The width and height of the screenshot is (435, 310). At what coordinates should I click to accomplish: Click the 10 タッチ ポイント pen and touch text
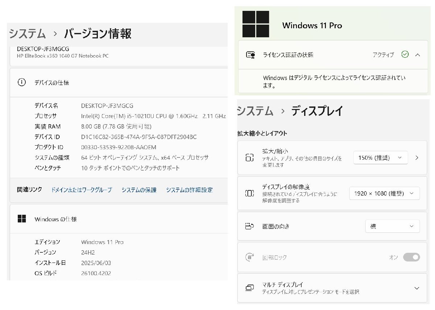[130, 168]
